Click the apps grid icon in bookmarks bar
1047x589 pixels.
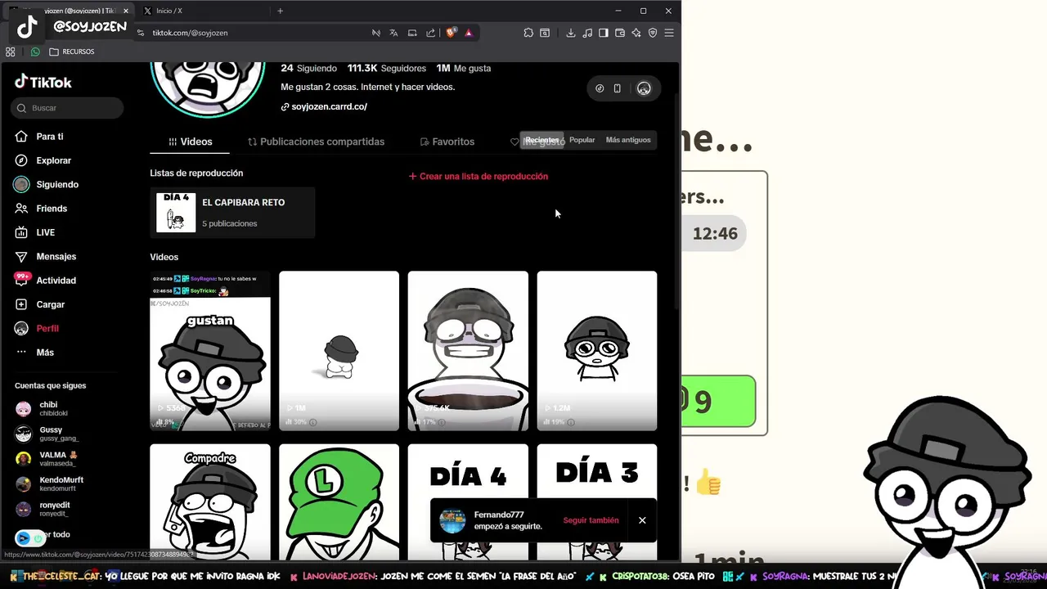11,52
